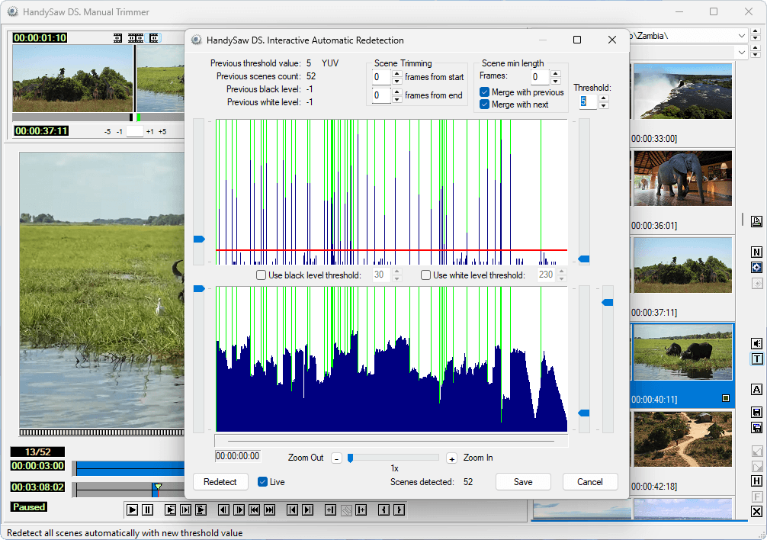Toggle the speaker sound icon

756,344
